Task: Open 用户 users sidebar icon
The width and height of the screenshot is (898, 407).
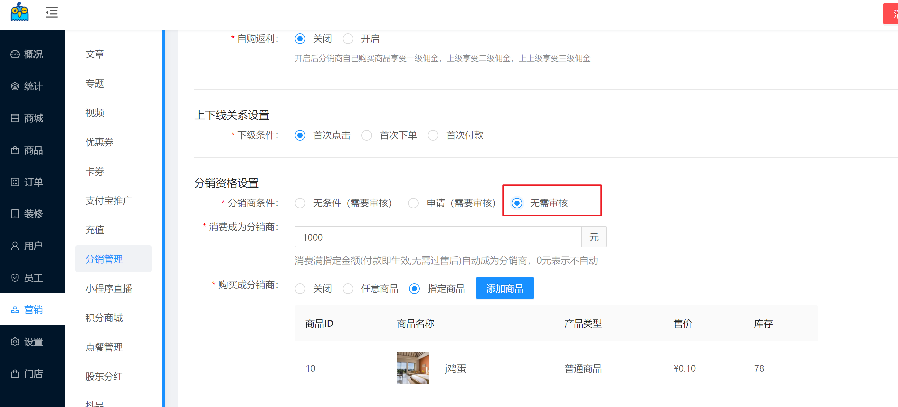Action: [x=15, y=246]
